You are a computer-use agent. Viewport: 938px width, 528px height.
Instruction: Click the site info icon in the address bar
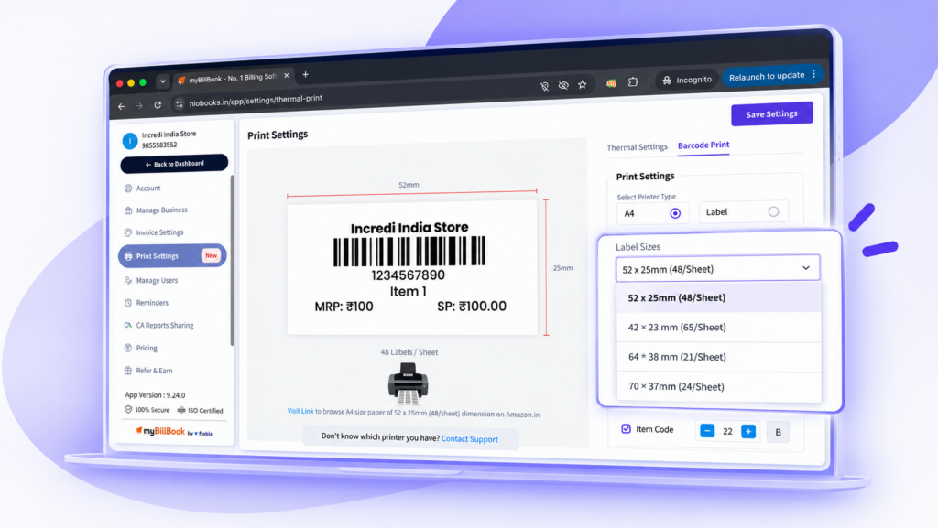pyautogui.click(x=179, y=104)
